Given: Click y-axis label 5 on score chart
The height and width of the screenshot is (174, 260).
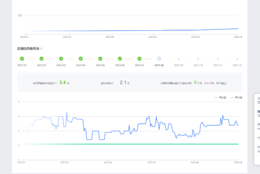Looking at the screenshot, I should point(19,102).
